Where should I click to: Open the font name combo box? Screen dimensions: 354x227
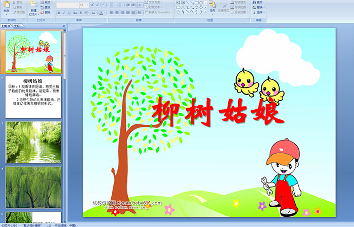coord(67,5)
